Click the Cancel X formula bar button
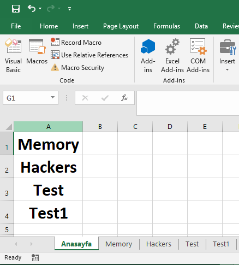The image size is (239, 265). [x=85, y=98]
